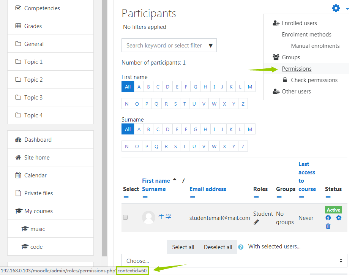Click the Enrolled users icon
The width and height of the screenshot is (355, 275).
pos(276,23)
